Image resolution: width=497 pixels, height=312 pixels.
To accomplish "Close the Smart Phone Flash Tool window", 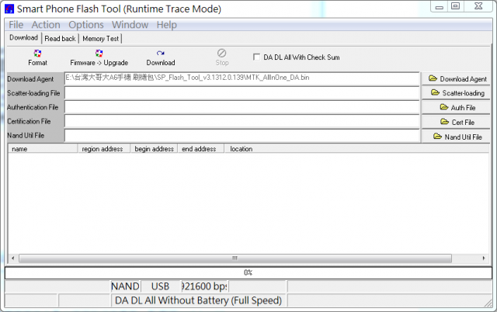I will (478, 7).
